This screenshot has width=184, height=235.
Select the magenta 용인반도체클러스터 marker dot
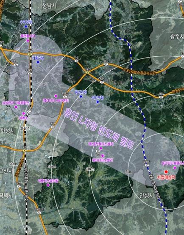point(175,168)
